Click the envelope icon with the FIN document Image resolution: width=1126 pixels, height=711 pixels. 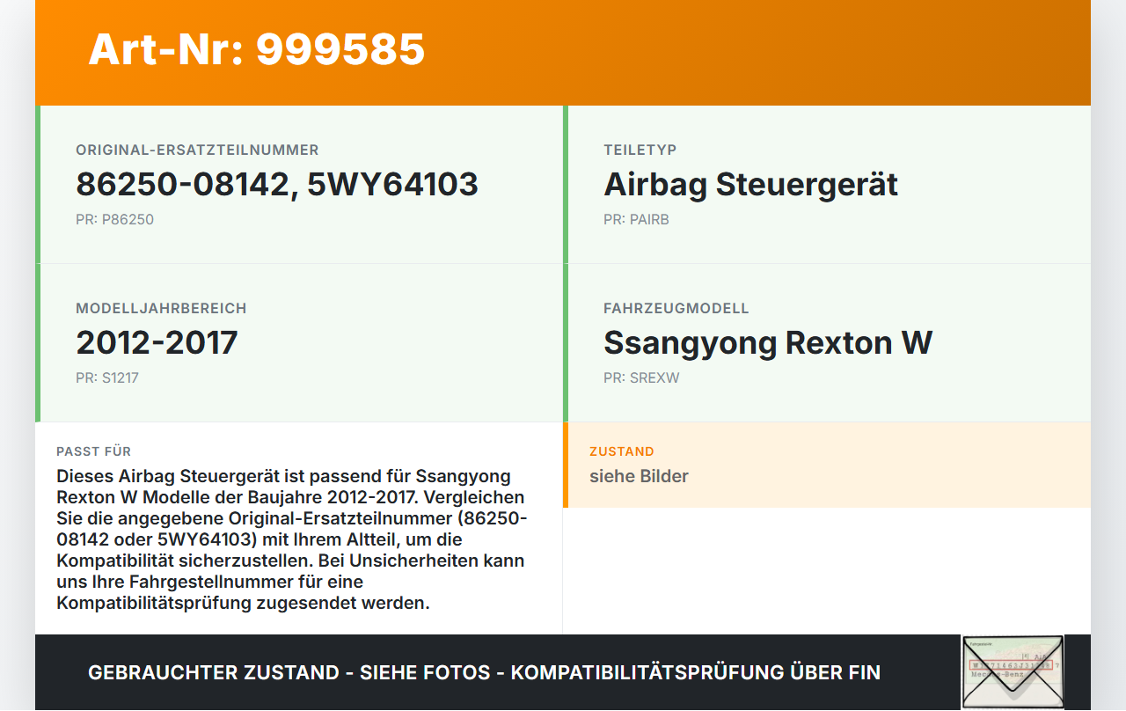(x=1013, y=672)
